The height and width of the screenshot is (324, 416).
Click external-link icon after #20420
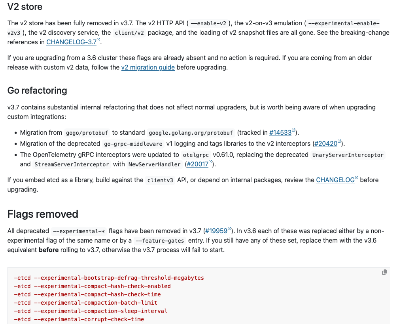[x=339, y=141]
